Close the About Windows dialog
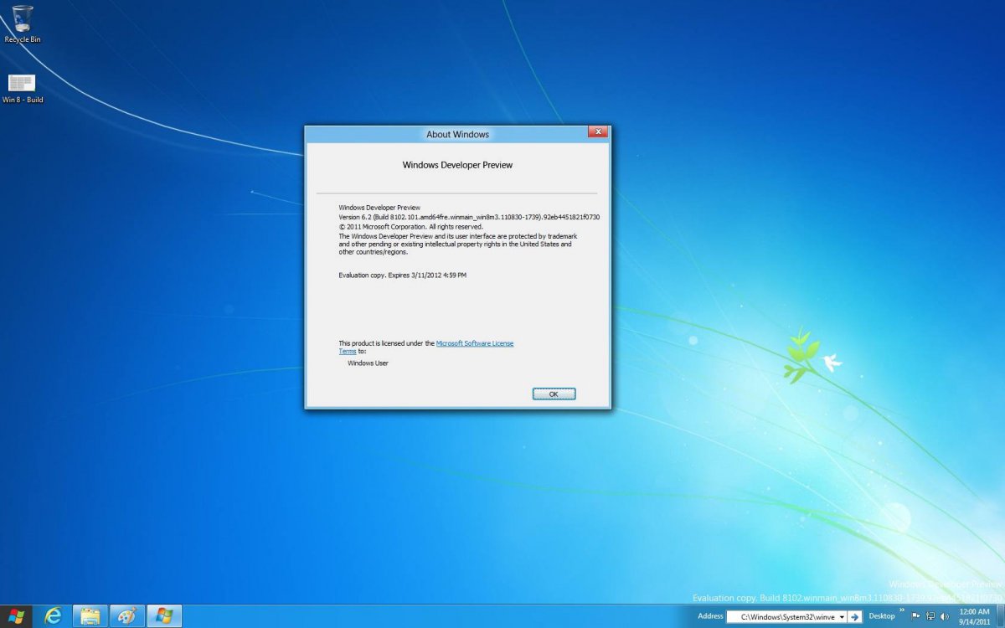Image resolution: width=1005 pixels, height=628 pixels. [598, 132]
